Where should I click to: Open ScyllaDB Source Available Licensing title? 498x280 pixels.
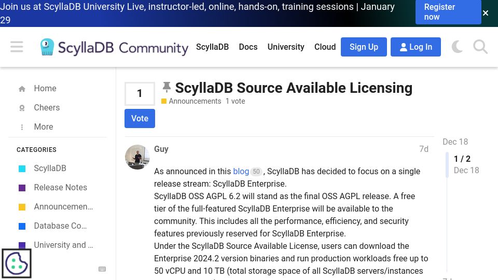pyautogui.click(x=294, y=88)
